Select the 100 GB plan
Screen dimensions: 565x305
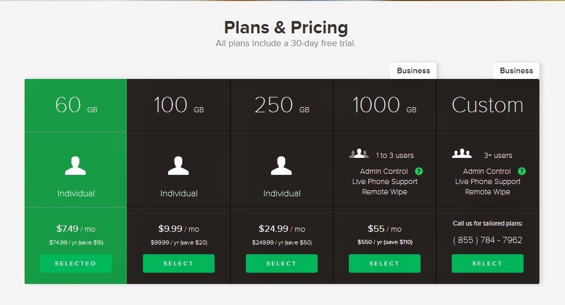(179, 263)
